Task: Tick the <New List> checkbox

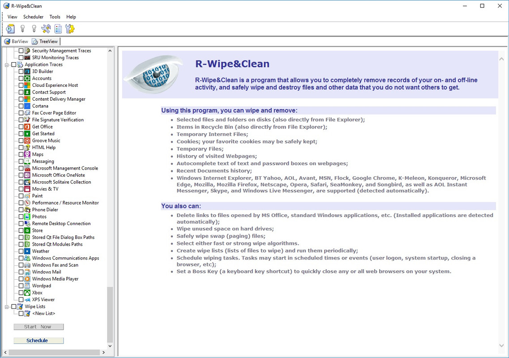Action: click(21, 314)
